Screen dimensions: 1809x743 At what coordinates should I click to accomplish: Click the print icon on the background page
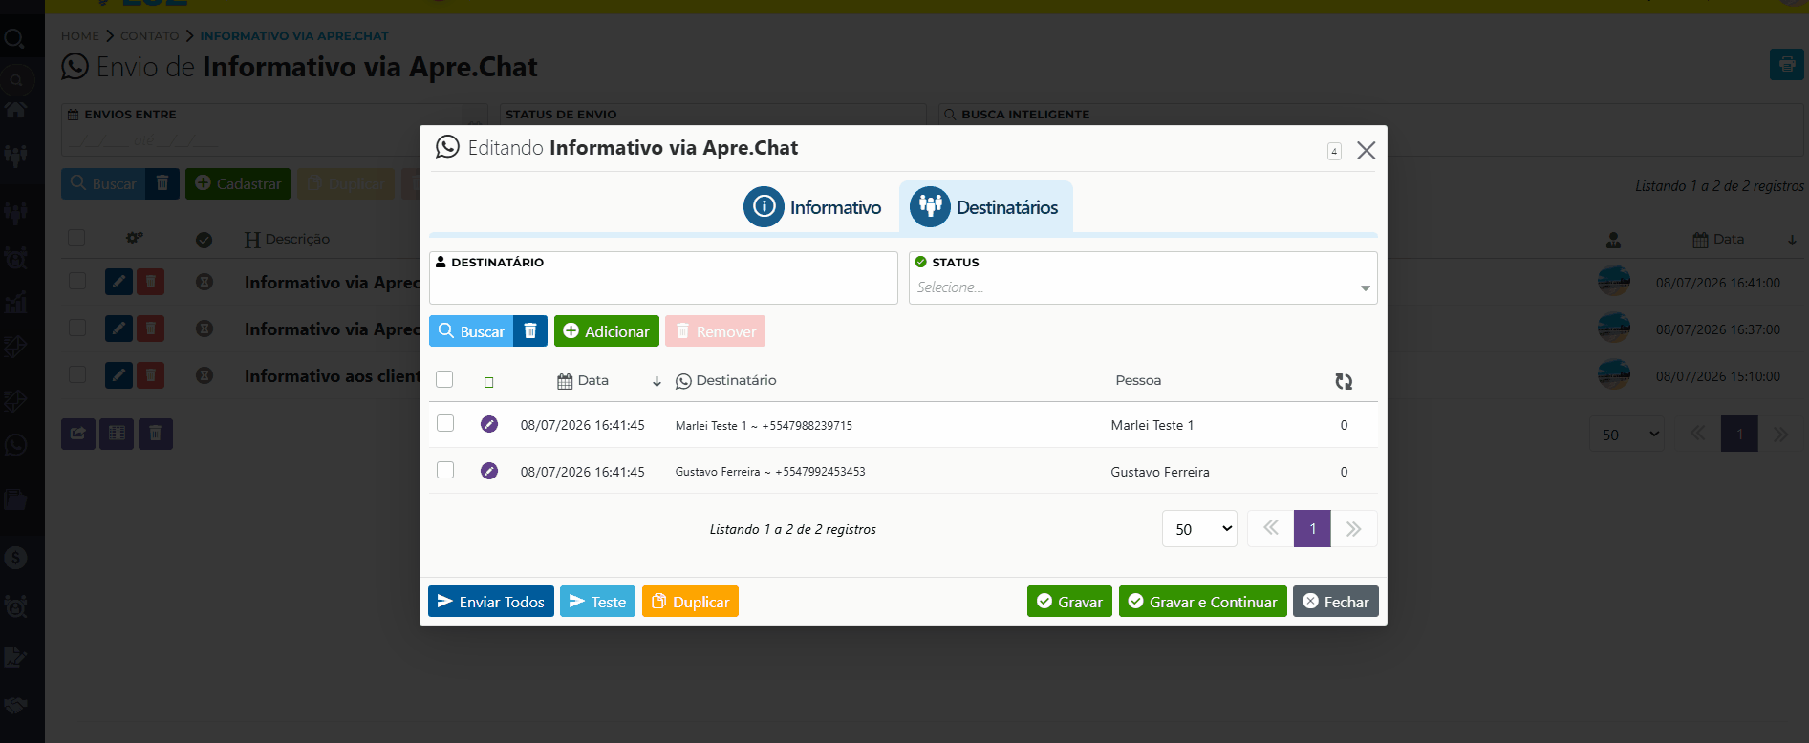(1786, 65)
